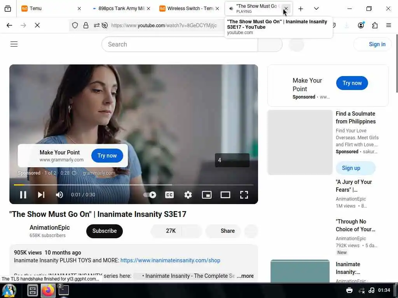Click the browser forward arrow

pyautogui.click(x=23, y=25)
